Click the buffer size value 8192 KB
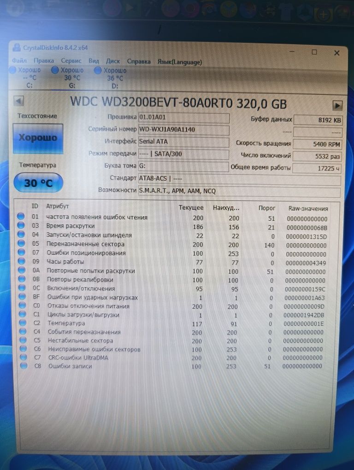This screenshot has height=470, width=354. [318, 120]
